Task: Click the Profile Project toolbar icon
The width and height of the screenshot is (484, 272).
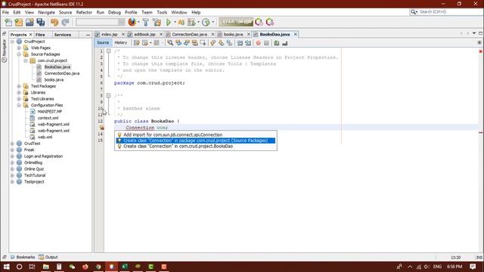Action: tap(206, 22)
